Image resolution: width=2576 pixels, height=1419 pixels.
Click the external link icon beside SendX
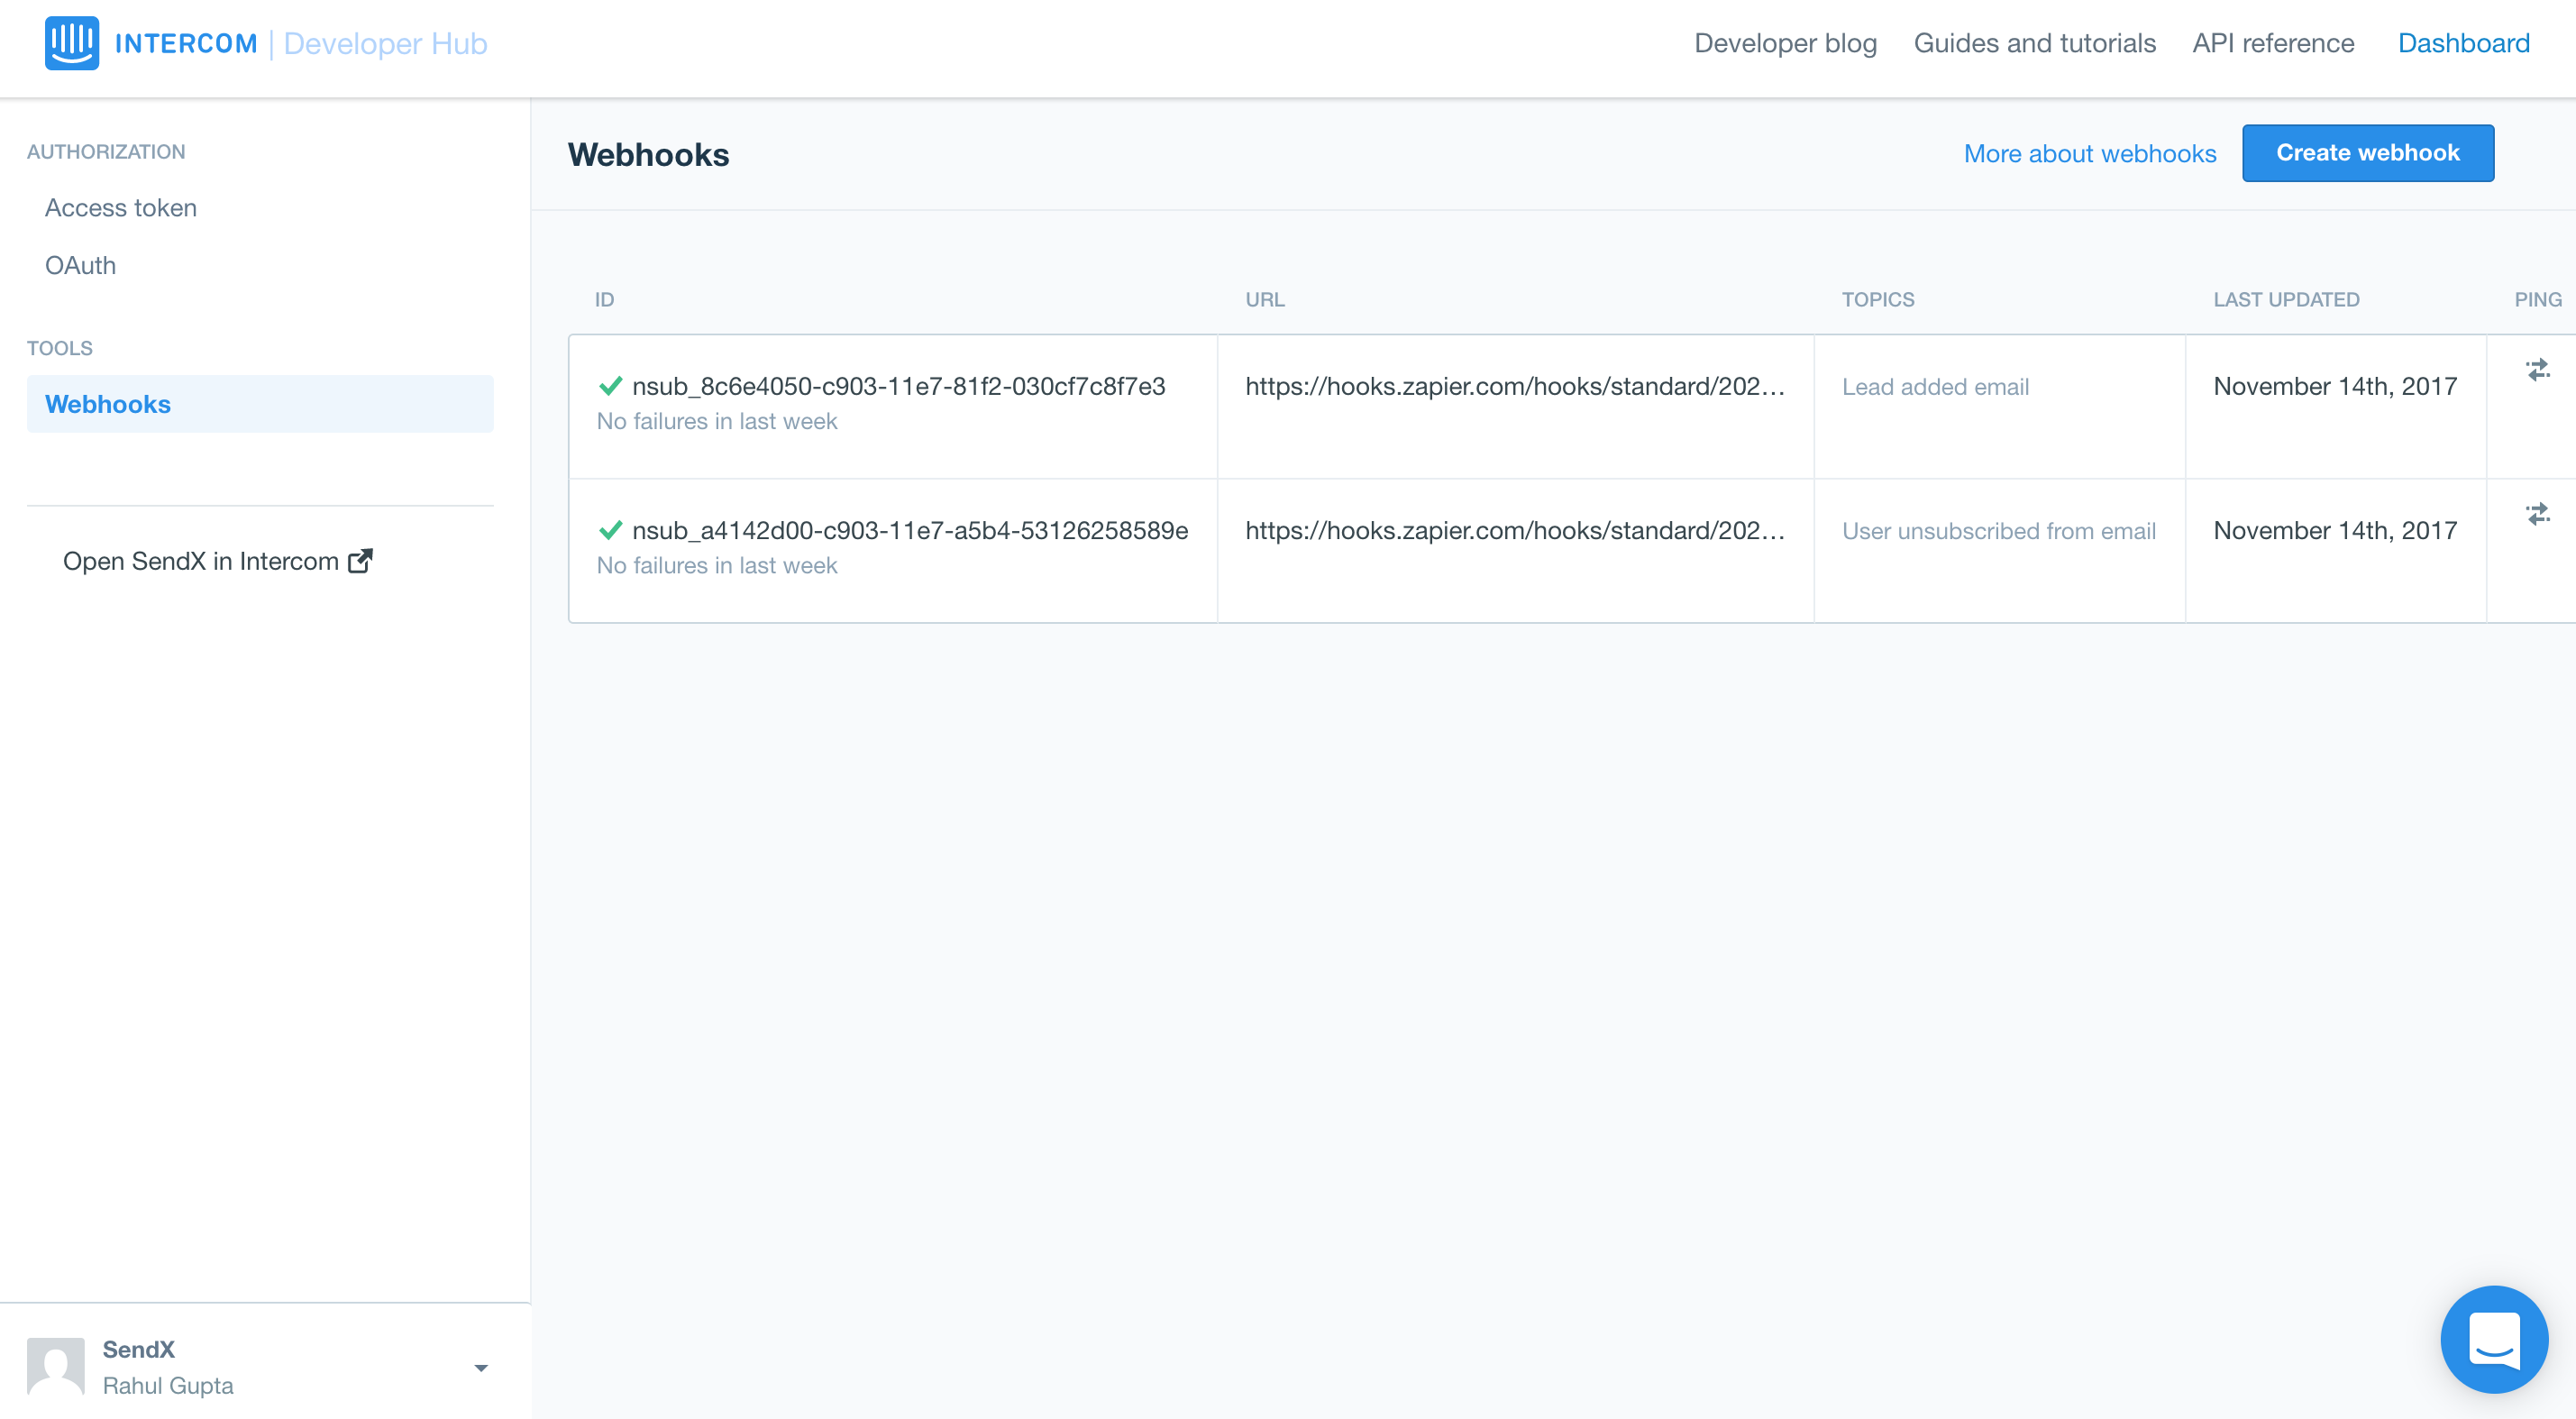point(360,561)
